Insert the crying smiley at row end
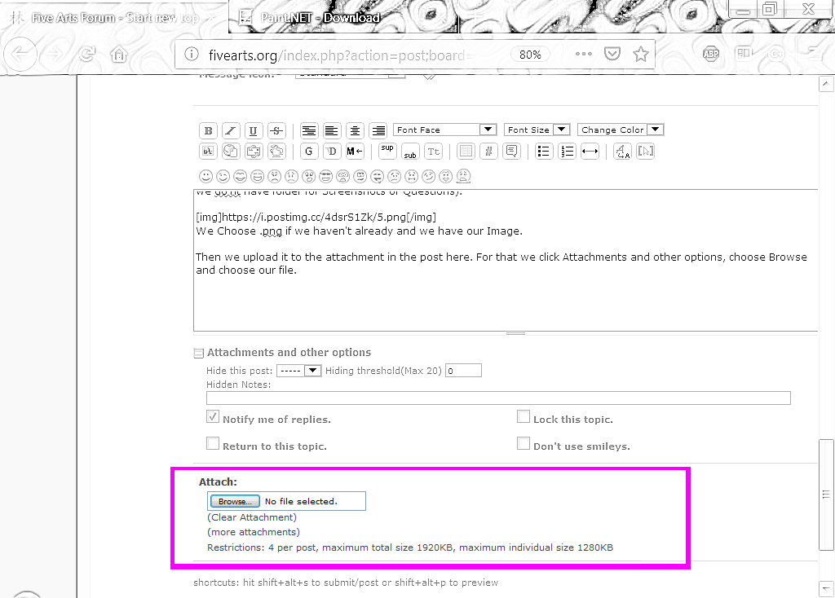835x598 pixels. pos(463,176)
